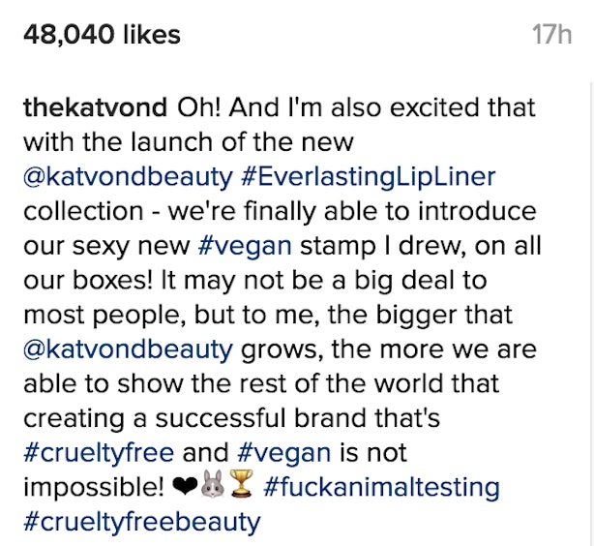Image resolution: width=594 pixels, height=546 pixels.
Task: Click the gold trophy emoji
Action: coord(241,483)
